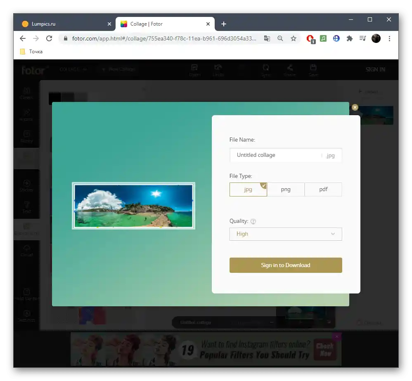Open the Sticker sidebar tool
The width and height of the screenshot is (412, 381).
pyautogui.click(x=26, y=186)
